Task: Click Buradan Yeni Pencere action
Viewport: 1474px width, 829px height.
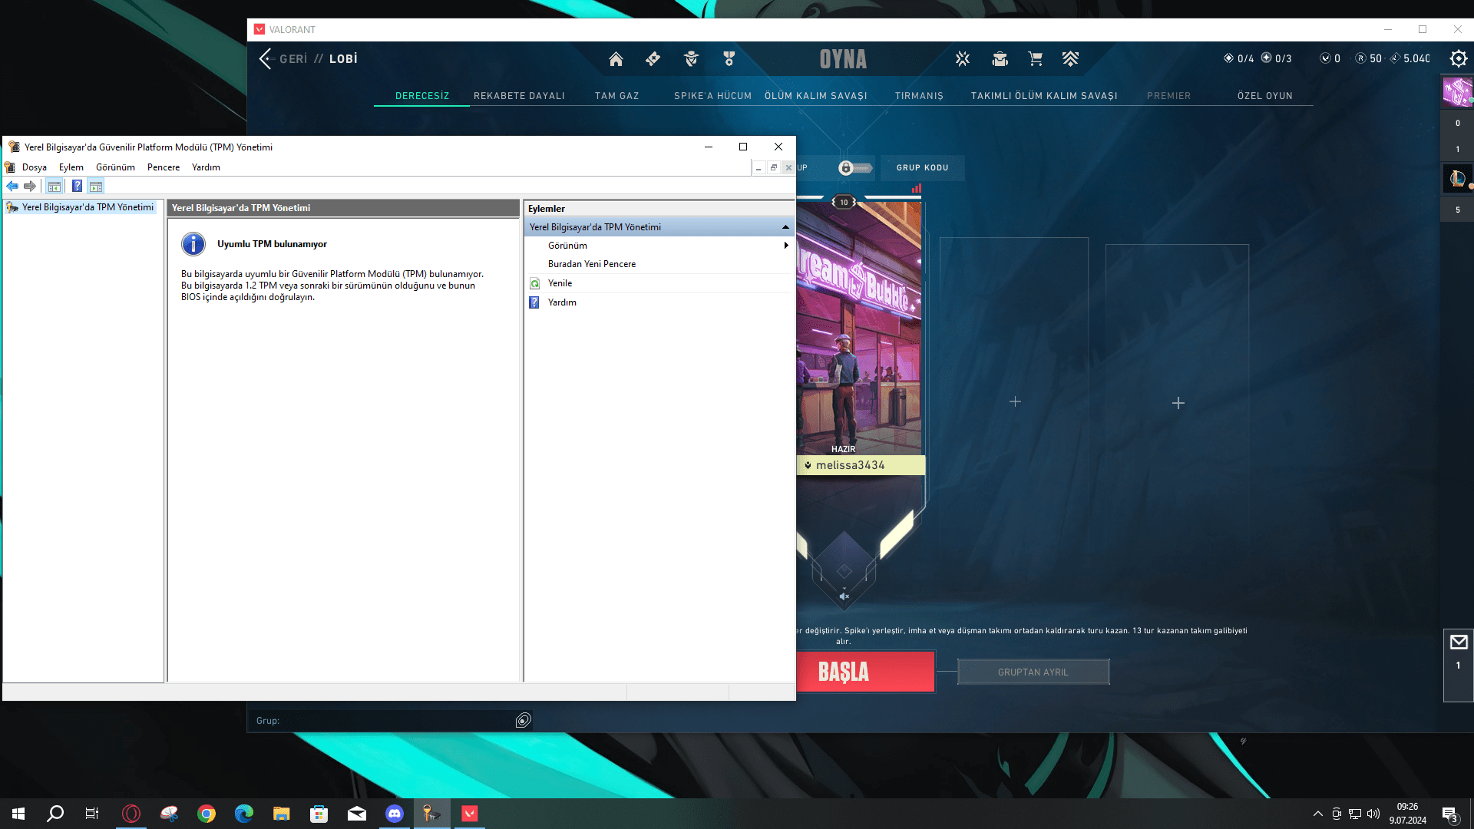Action: pyautogui.click(x=592, y=264)
